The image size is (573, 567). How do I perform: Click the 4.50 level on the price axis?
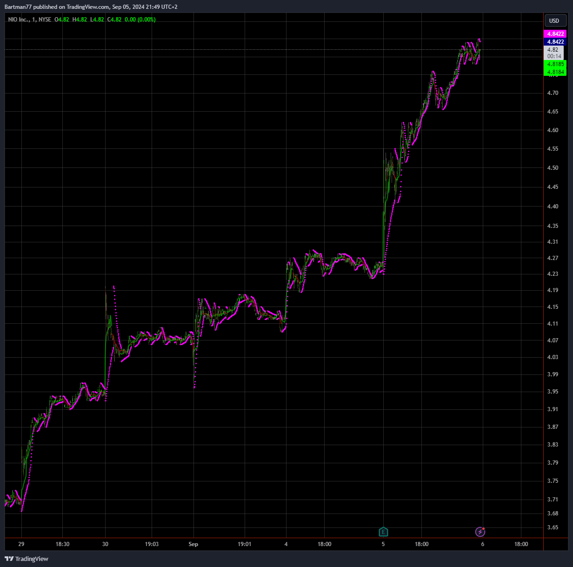[553, 168]
